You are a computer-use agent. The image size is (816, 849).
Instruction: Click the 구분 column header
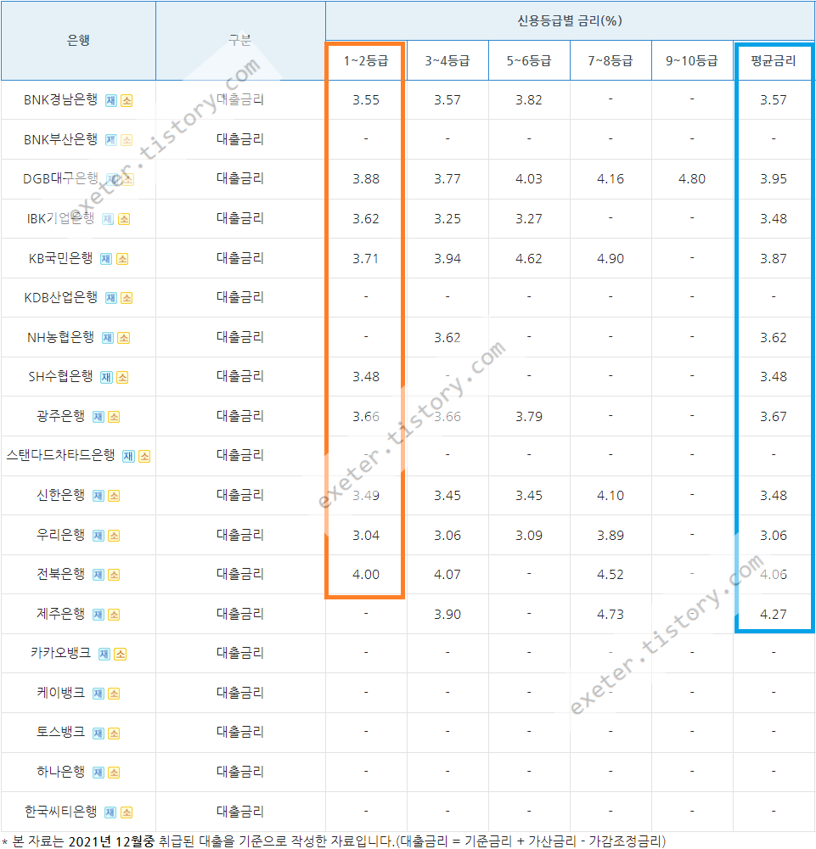240,40
